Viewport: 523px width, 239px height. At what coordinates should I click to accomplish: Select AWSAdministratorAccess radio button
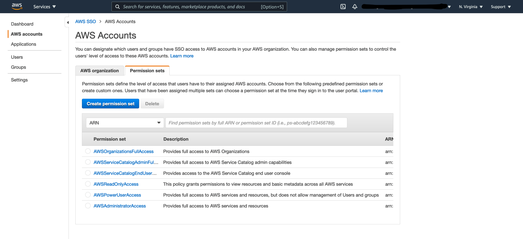[x=88, y=206]
